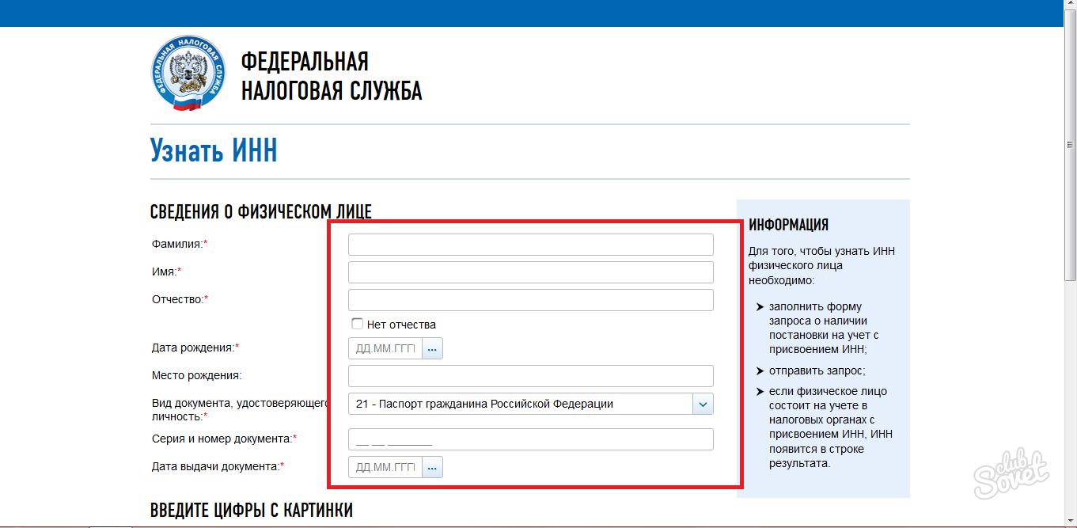Click the Место рождения label
Screen dimensions: 1077x528
(196, 375)
